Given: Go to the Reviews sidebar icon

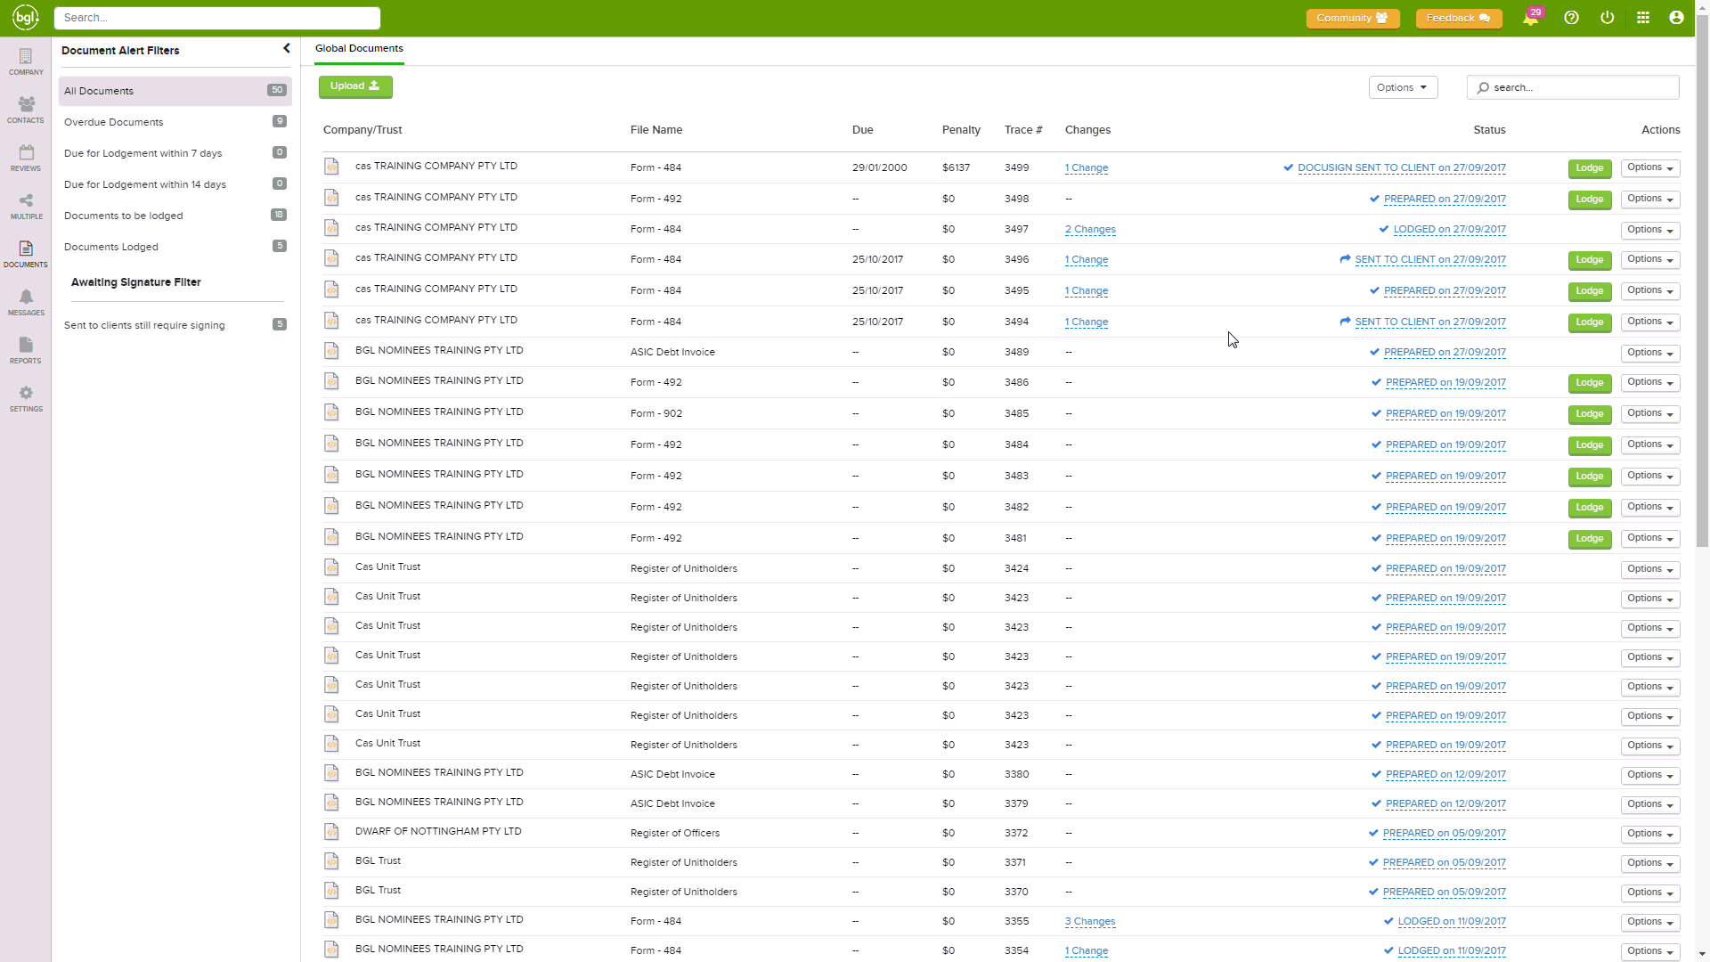Looking at the screenshot, I should [26, 158].
